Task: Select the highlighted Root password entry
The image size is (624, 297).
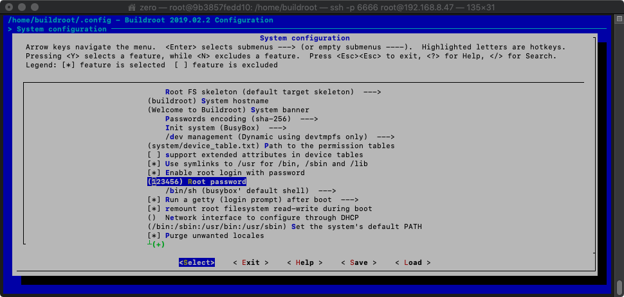Action: pyautogui.click(x=197, y=182)
